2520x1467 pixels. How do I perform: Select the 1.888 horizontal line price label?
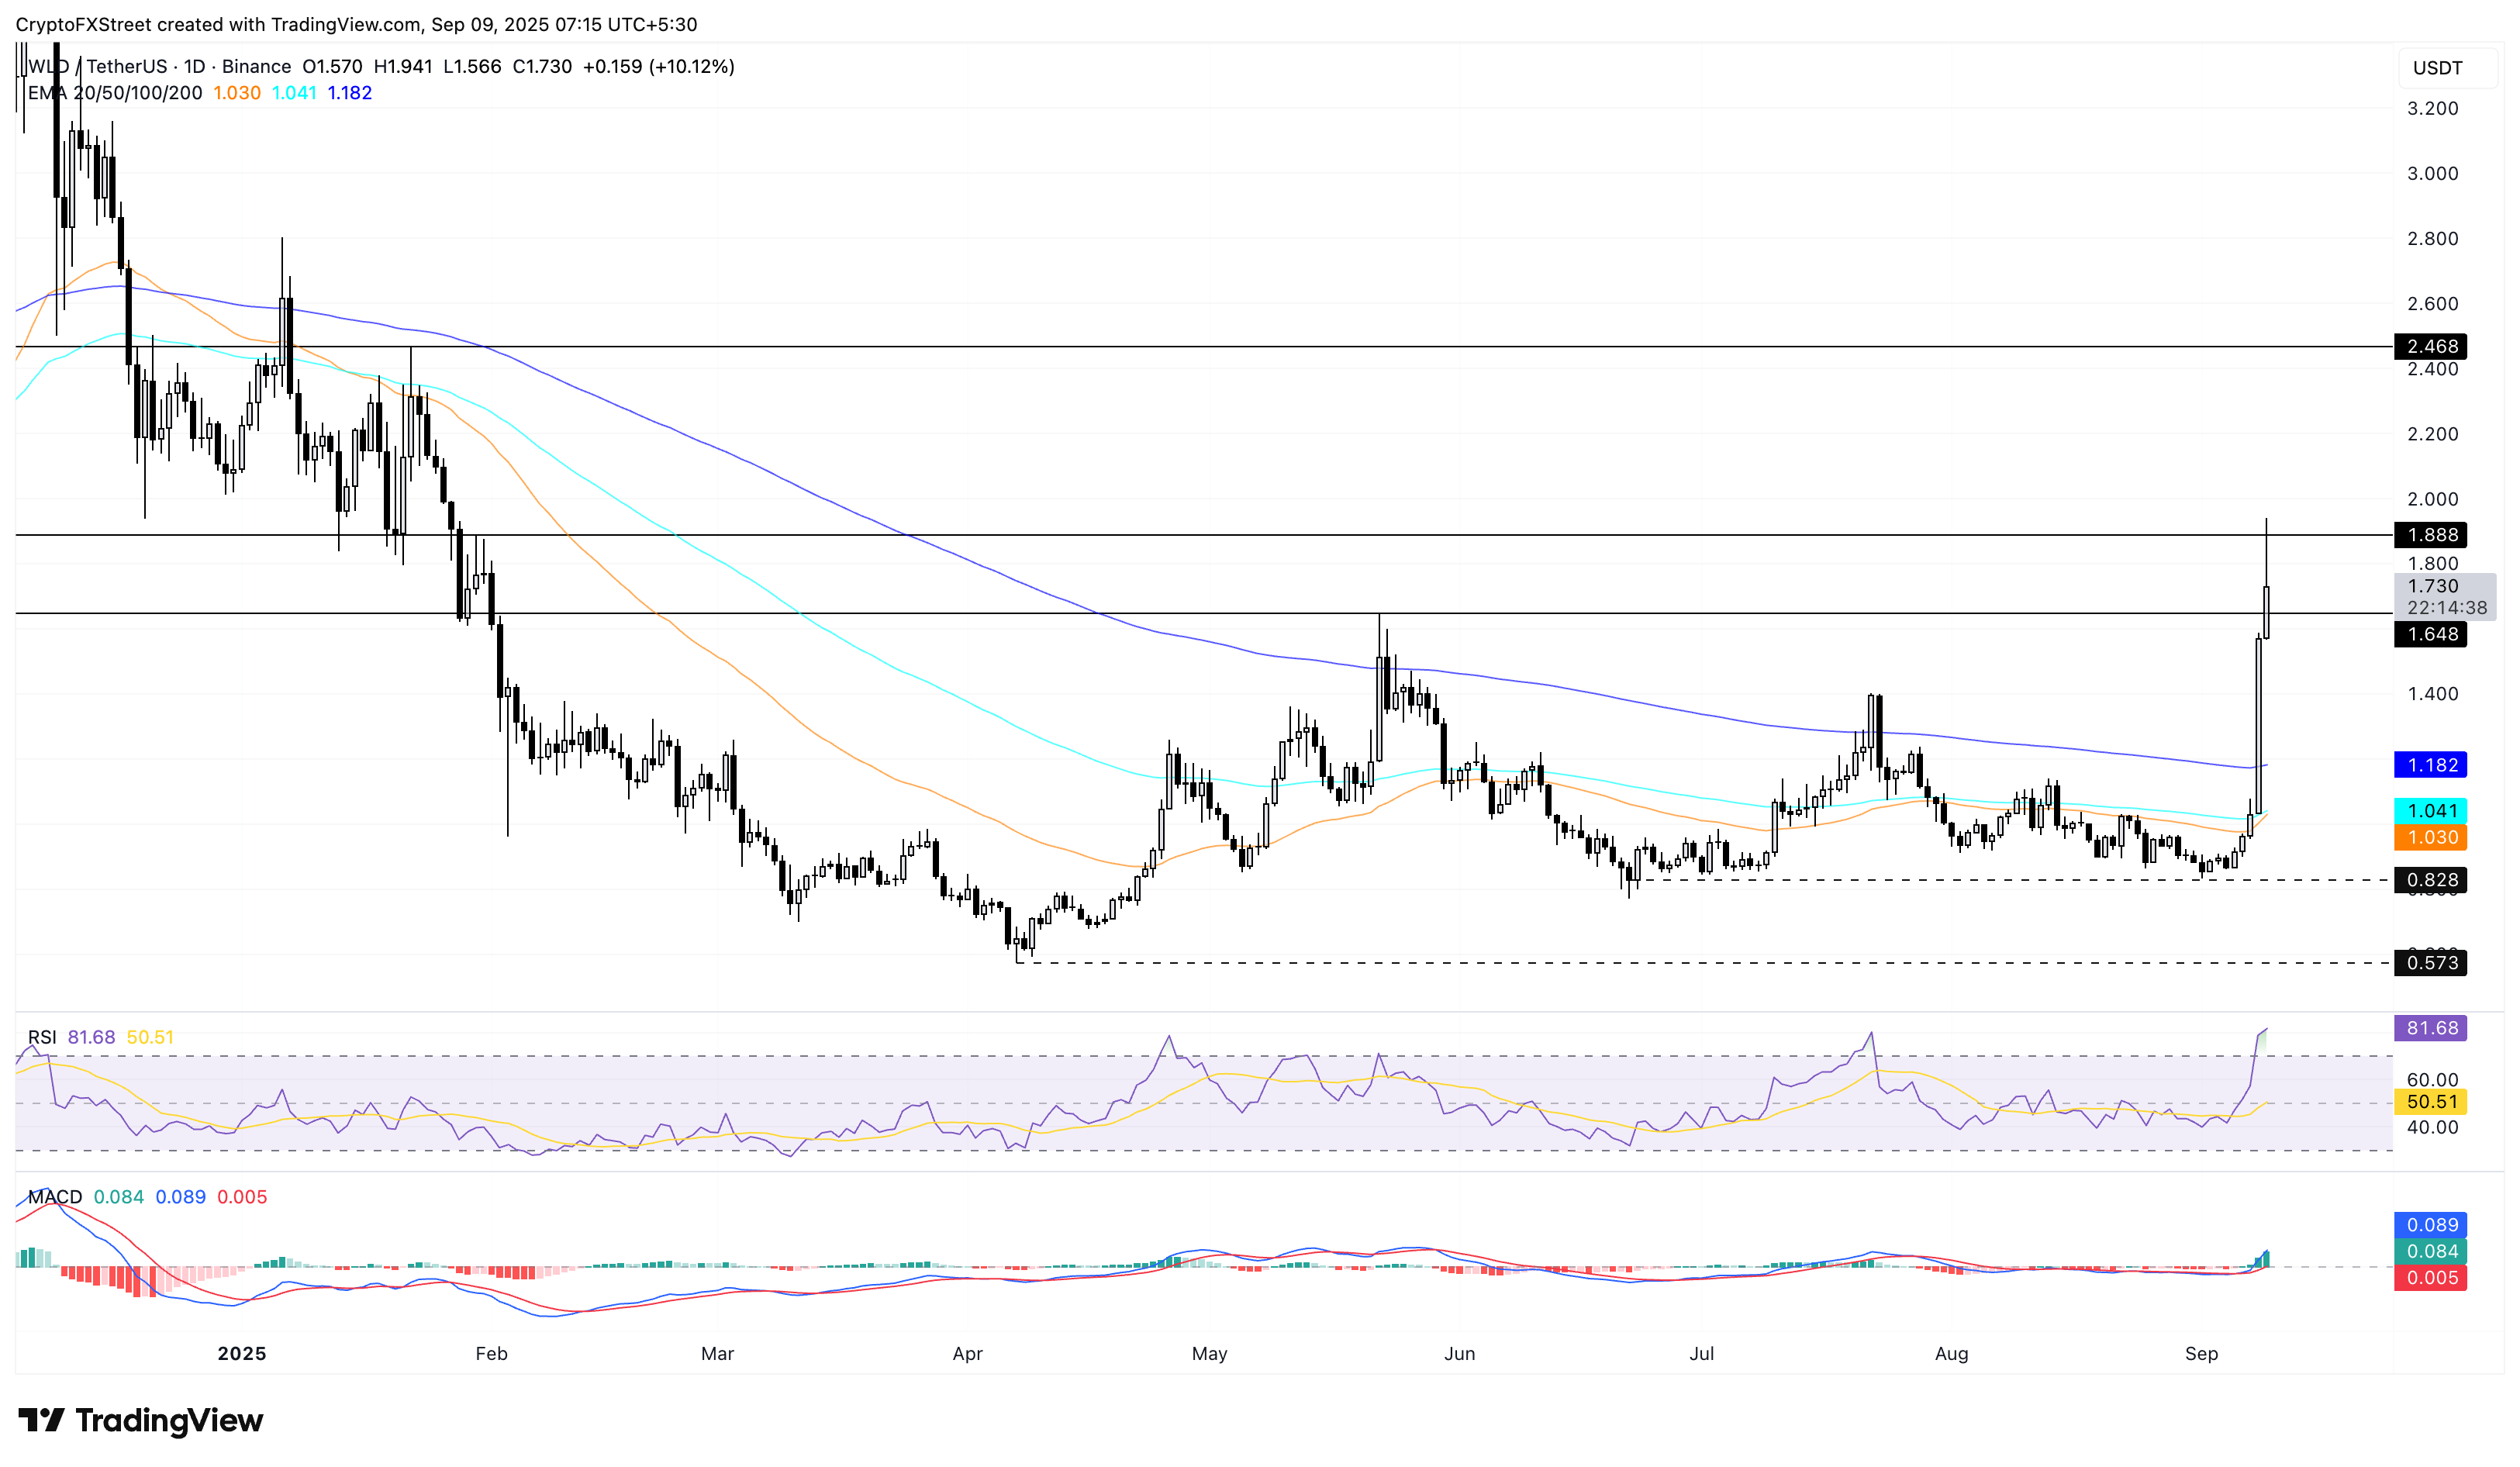coord(2430,535)
